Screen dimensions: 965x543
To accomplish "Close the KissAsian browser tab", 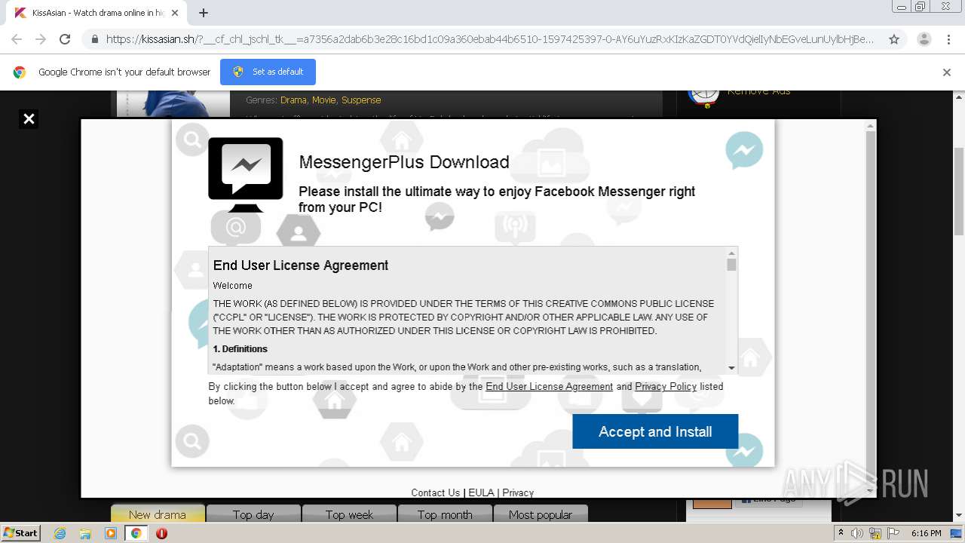I will click(x=175, y=13).
